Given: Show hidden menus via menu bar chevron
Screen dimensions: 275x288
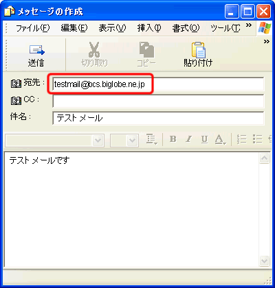Looking at the screenshot, I should point(249,25).
